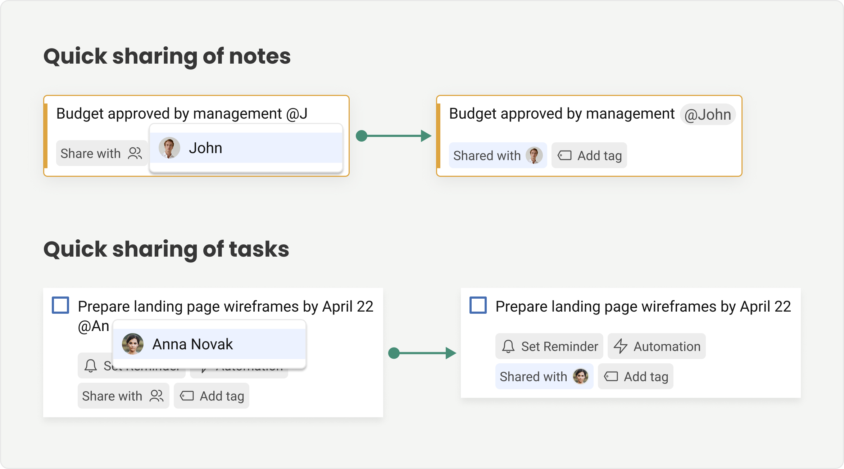Choose Anna Novak in the mention dropdown
This screenshot has width=844, height=469.
click(x=209, y=344)
